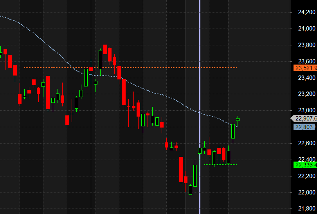The height and width of the screenshot is (214, 317).
Task: Click the 21,800 axis value
Action: pyautogui.click(x=307, y=209)
